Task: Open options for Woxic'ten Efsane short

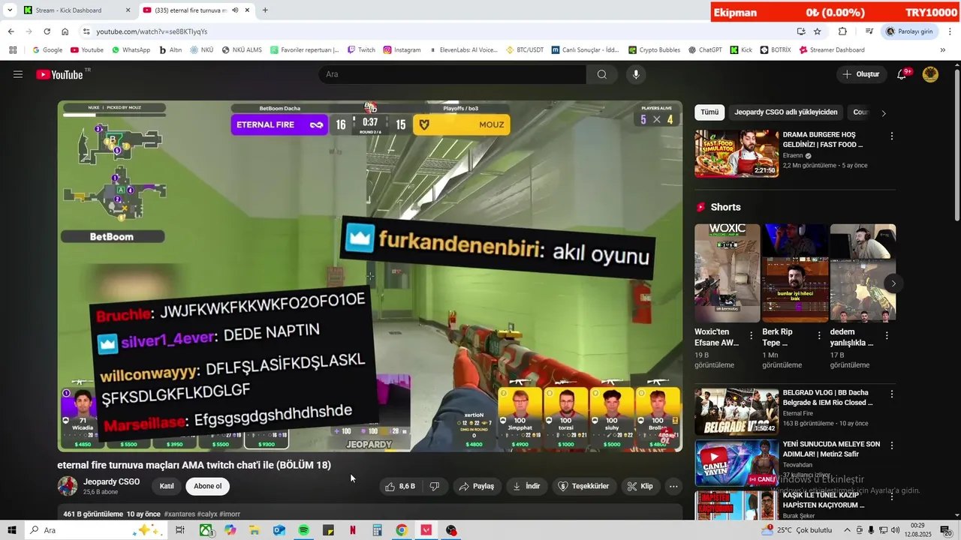Action: 752,335
